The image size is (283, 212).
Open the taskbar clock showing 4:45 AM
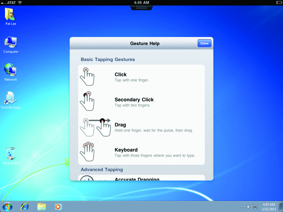click(269, 207)
